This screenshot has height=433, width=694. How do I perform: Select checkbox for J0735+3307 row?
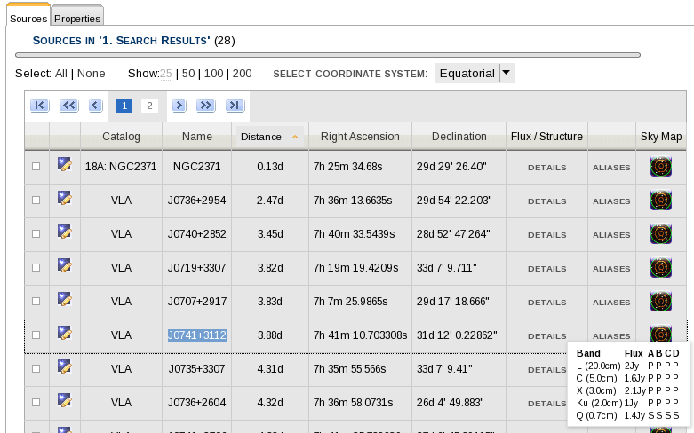(36, 368)
